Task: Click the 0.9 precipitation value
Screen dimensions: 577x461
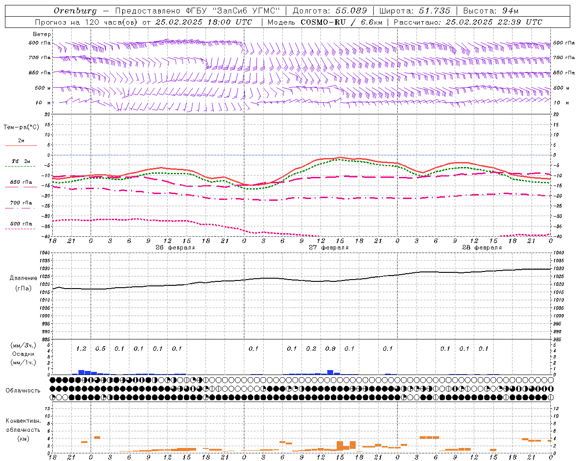Action: coord(330,348)
